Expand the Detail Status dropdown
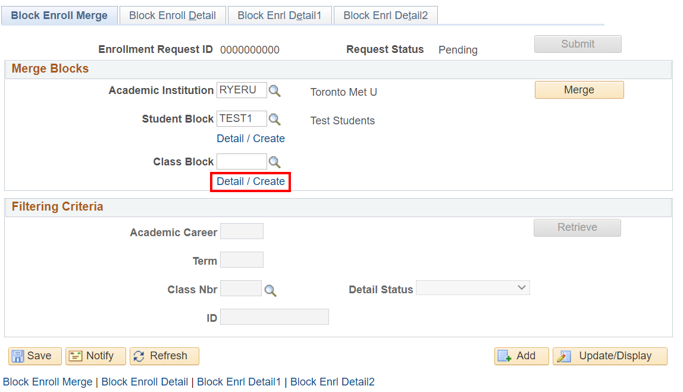This screenshot has height=392, width=683. (x=472, y=288)
